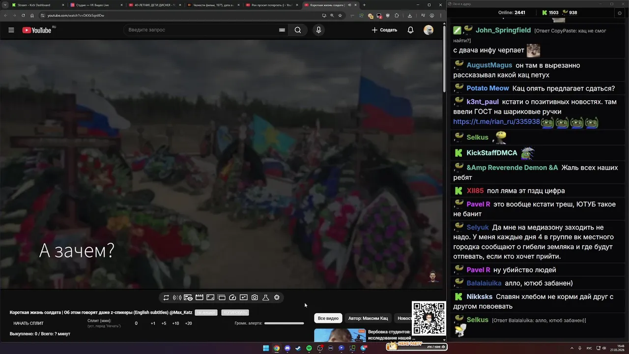Open Chrome from the taskbar
Image resolution: width=629 pixels, height=354 pixels.
[x=277, y=348]
